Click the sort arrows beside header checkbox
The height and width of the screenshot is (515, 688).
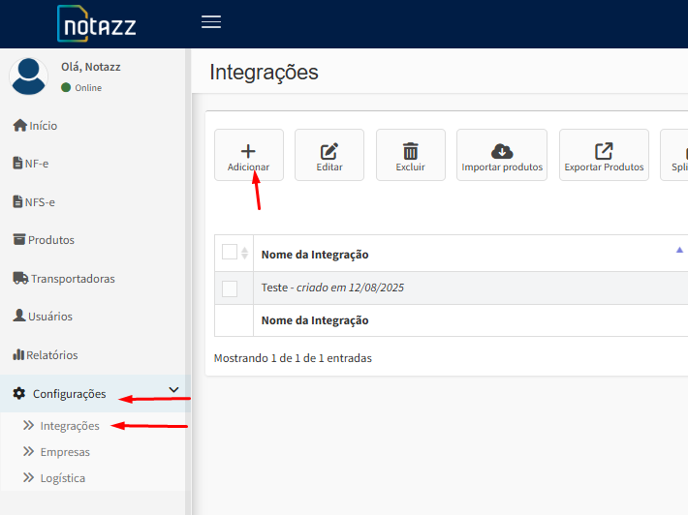pos(244,254)
